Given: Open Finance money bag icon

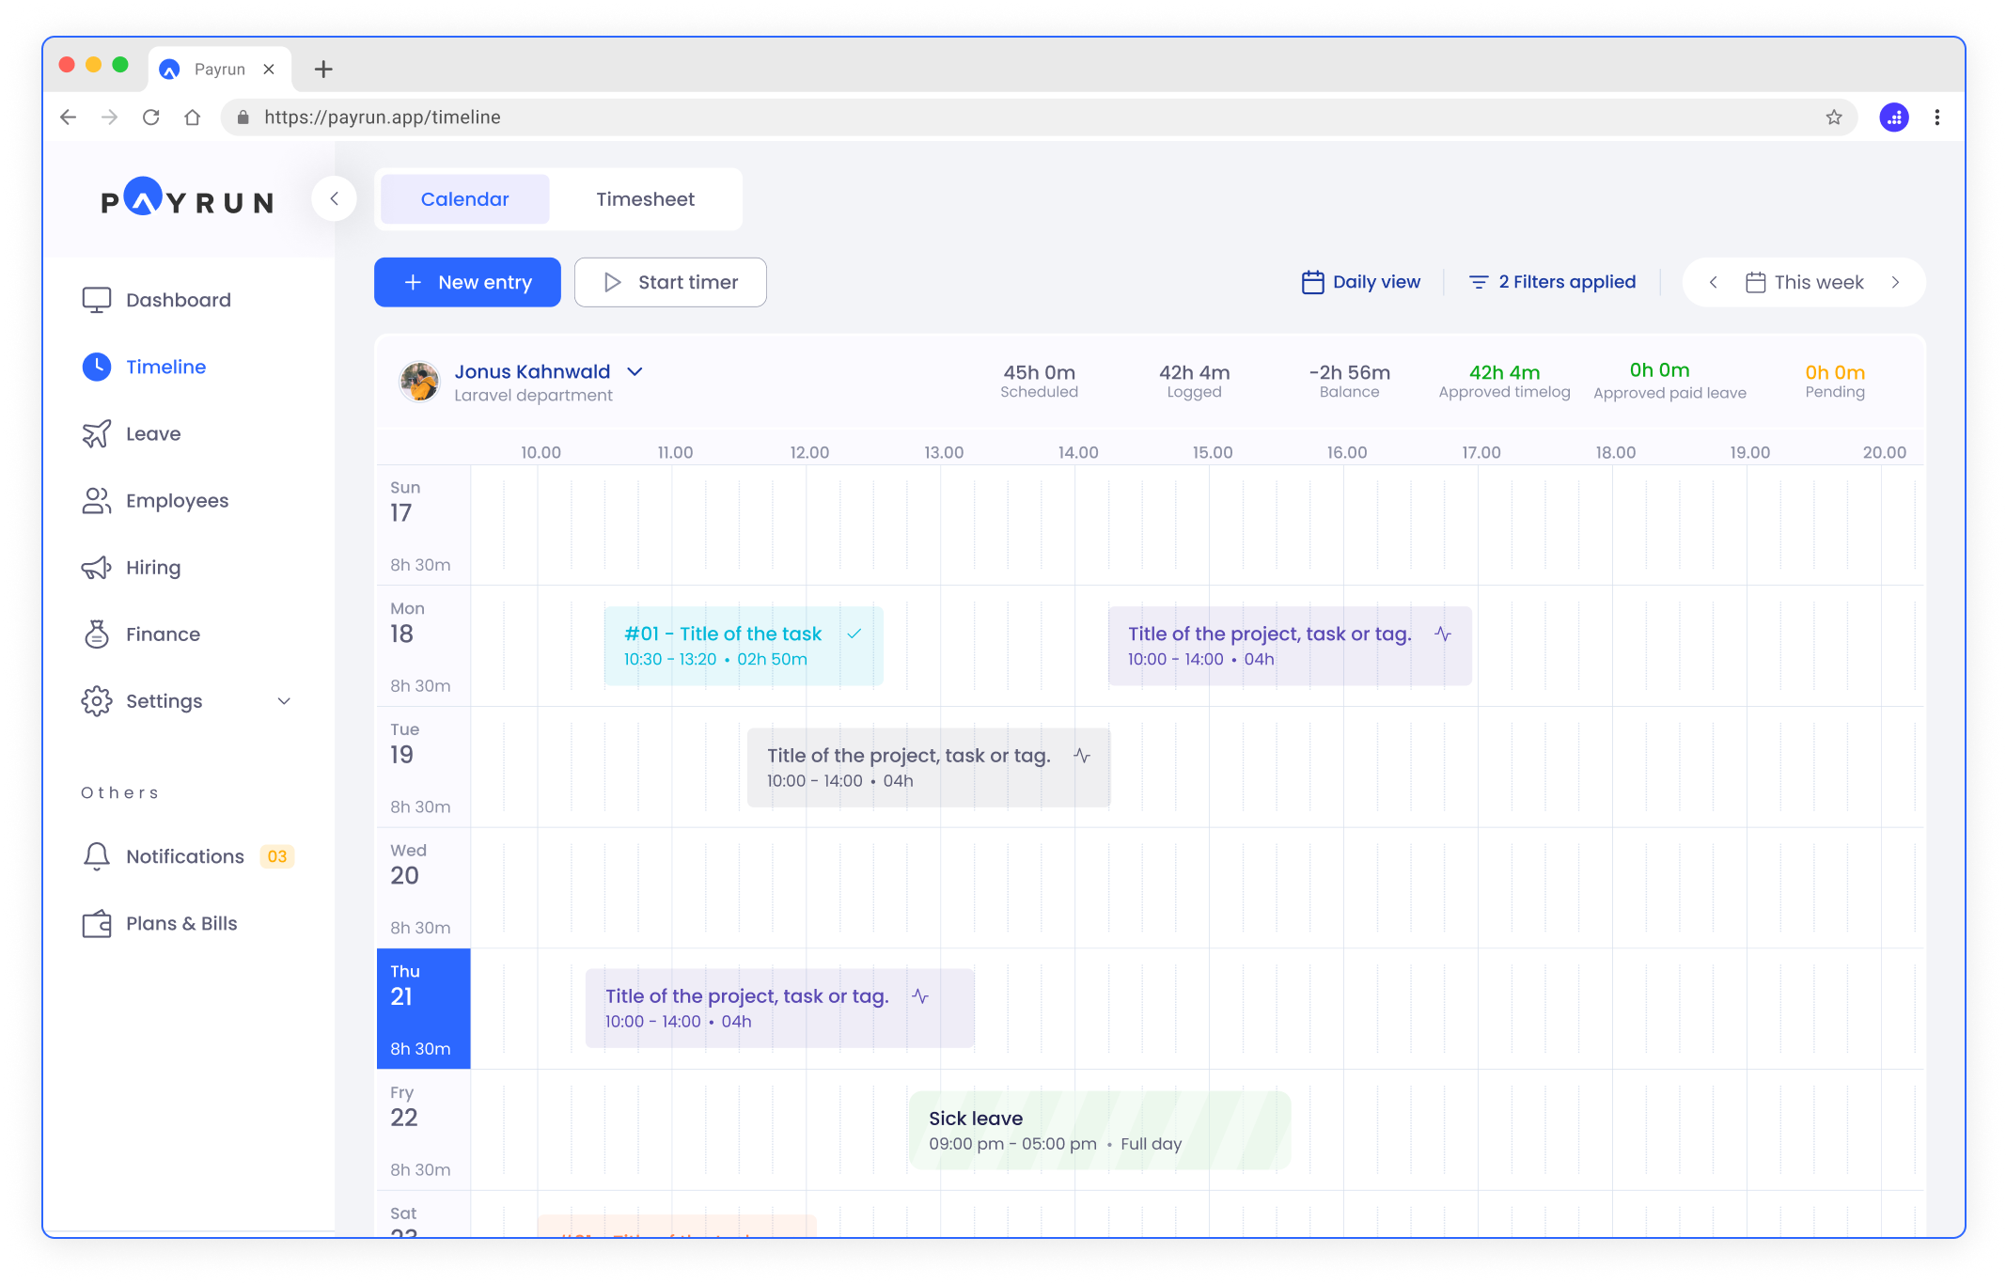Looking at the screenshot, I should click(x=96, y=634).
